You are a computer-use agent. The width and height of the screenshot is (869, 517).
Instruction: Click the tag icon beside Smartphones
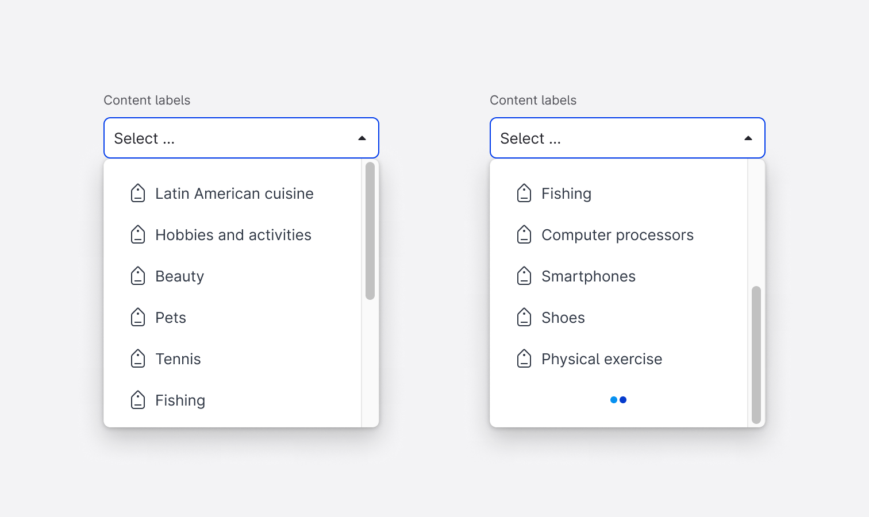pyautogui.click(x=524, y=276)
